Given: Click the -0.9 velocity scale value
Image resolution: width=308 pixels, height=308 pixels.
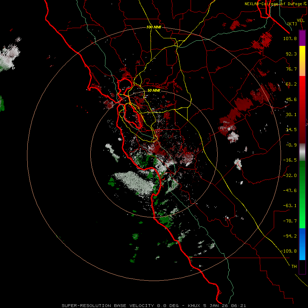Looking at the screenshot, I should (291, 145).
